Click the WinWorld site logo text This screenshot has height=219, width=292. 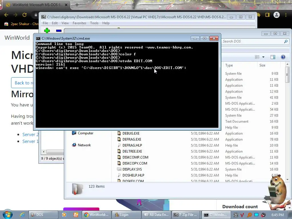point(17,38)
